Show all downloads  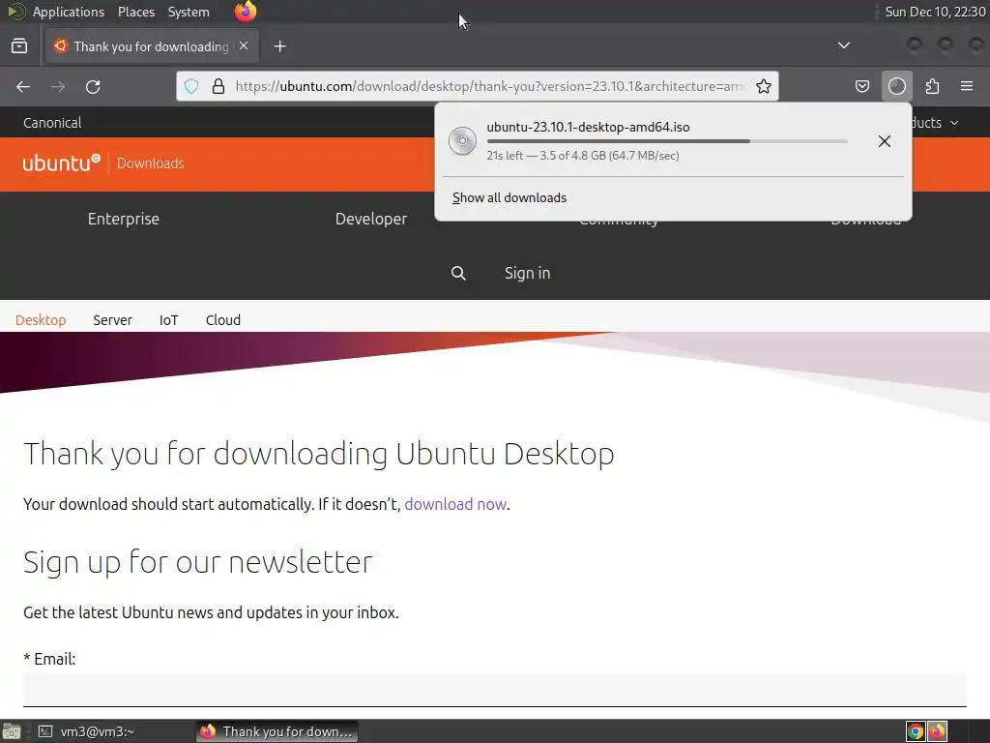pyautogui.click(x=510, y=197)
